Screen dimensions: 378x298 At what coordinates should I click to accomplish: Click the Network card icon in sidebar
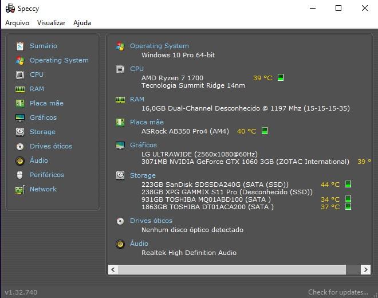(x=20, y=190)
